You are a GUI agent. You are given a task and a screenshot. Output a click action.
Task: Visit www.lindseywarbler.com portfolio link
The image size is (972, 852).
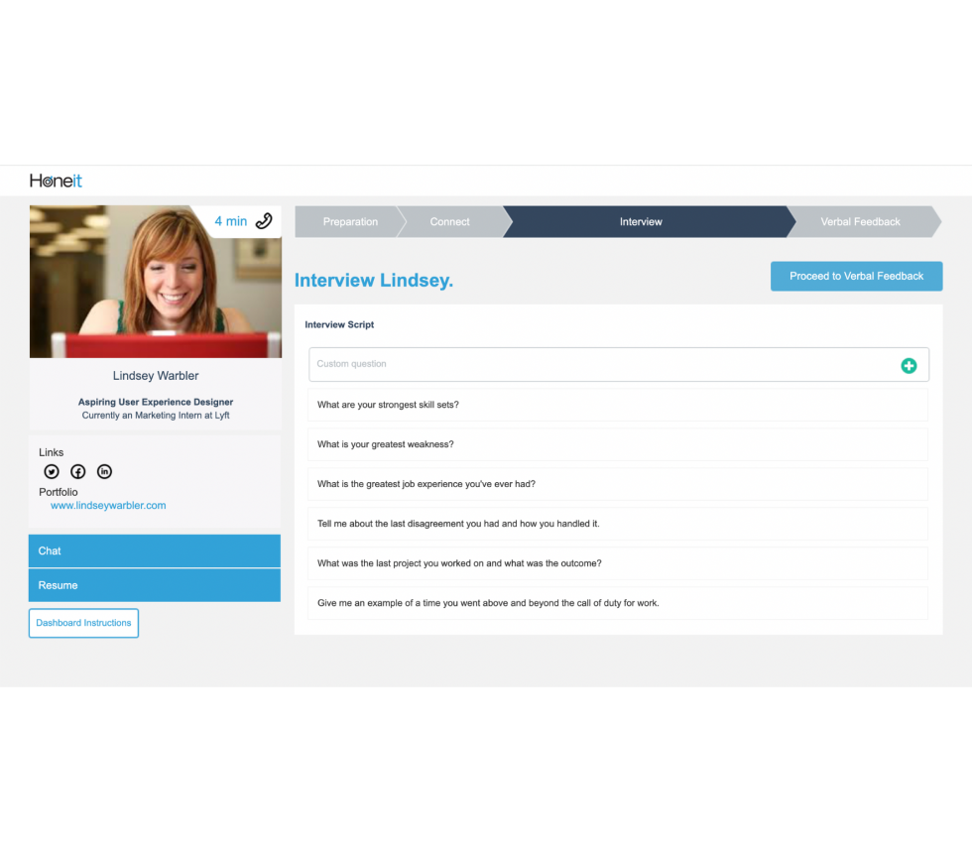pyautogui.click(x=108, y=505)
